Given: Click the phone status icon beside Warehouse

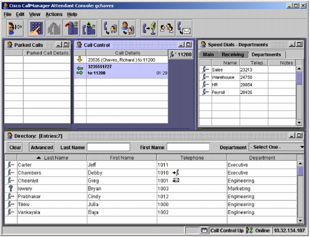Looking at the screenshot, I should 205,77.
